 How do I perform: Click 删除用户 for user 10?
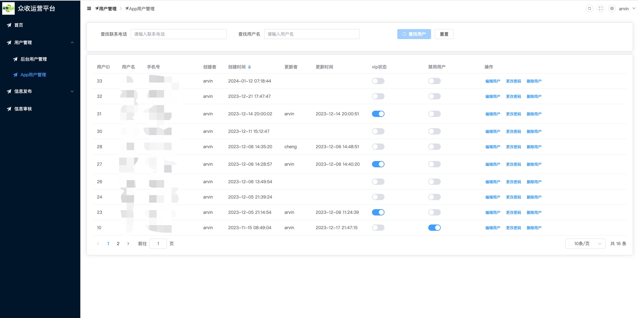tap(534, 228)
